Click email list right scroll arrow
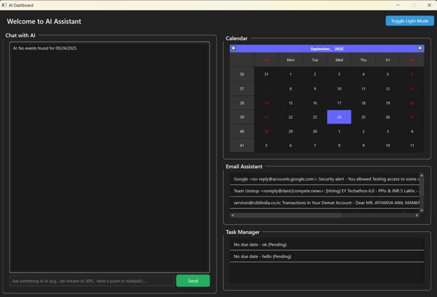The width and height of the screenshot is (437, 297). click(x=416, y=215)
